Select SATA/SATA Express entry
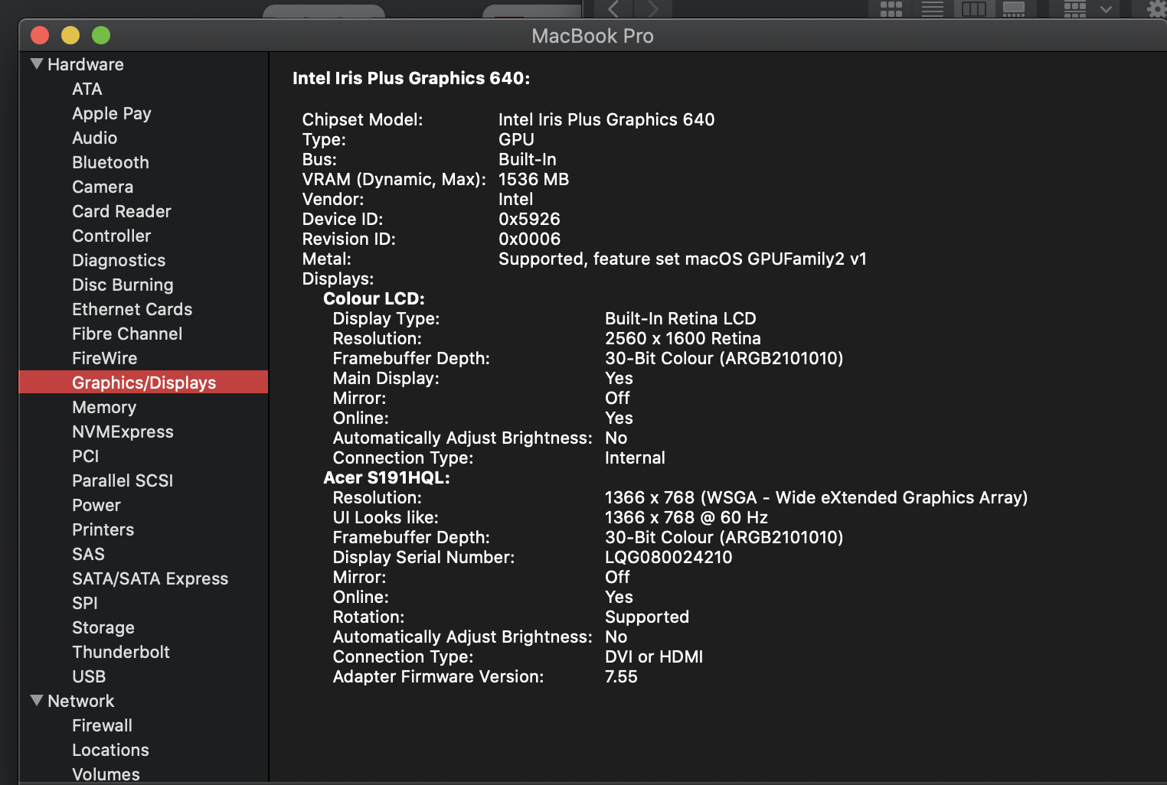Screen dimensions: 1167x785 pos(150,578)
